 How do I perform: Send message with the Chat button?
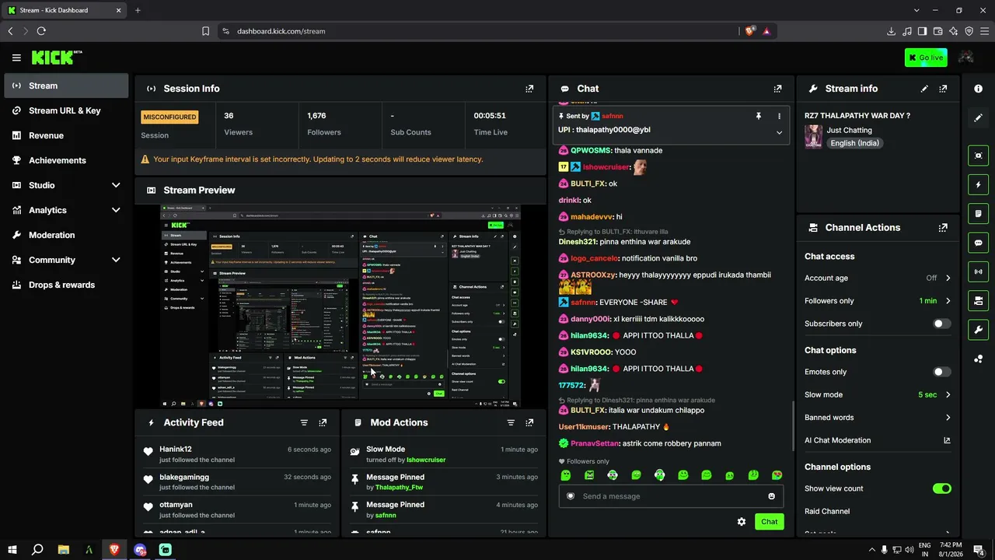(769, 522)
